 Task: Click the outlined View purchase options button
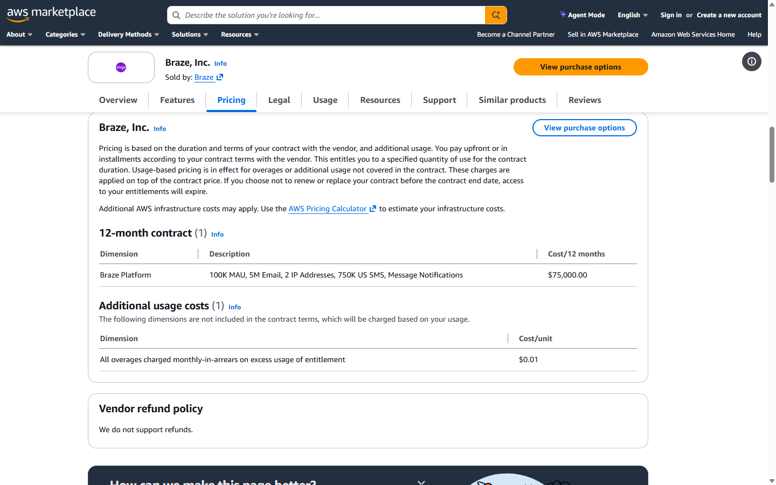click(584, 128)
